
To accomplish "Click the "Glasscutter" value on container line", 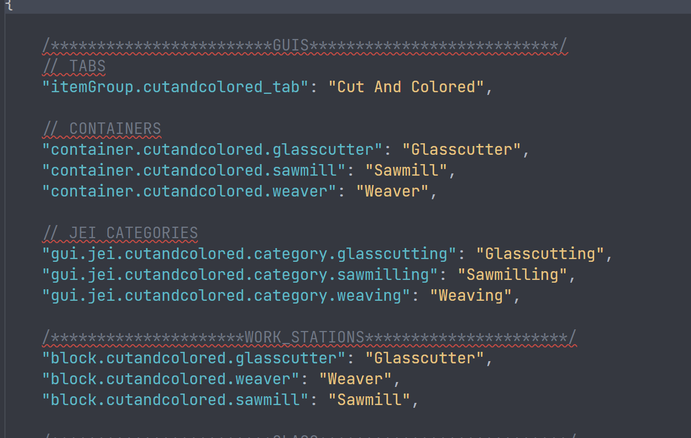I will click(x=462, y=149).
